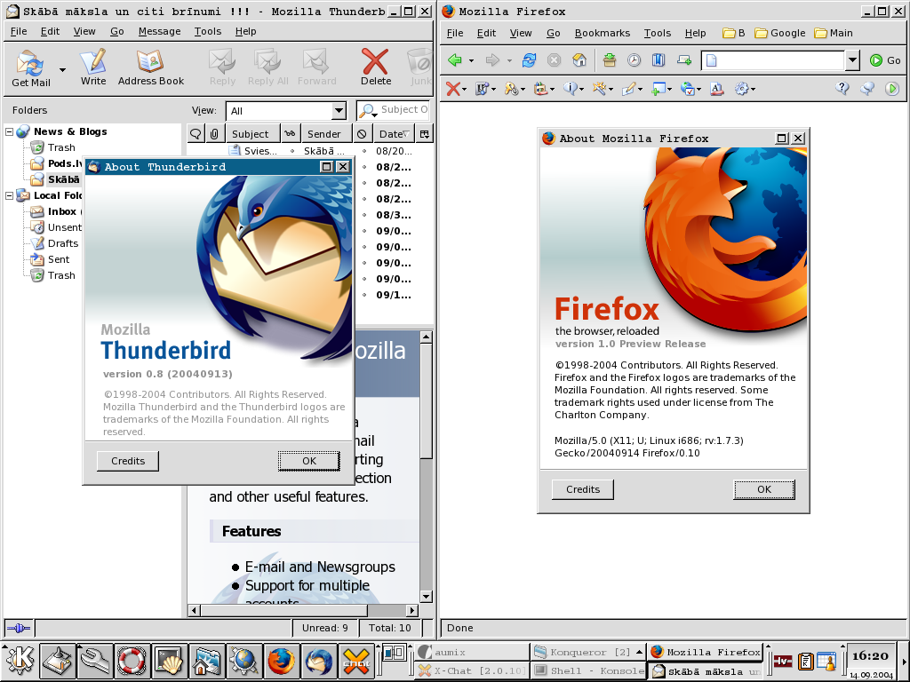Click OK in the About Thunderbird dialog
This screenshot has height=682, width=910.
pyautogui.click(x=308, y=461)
